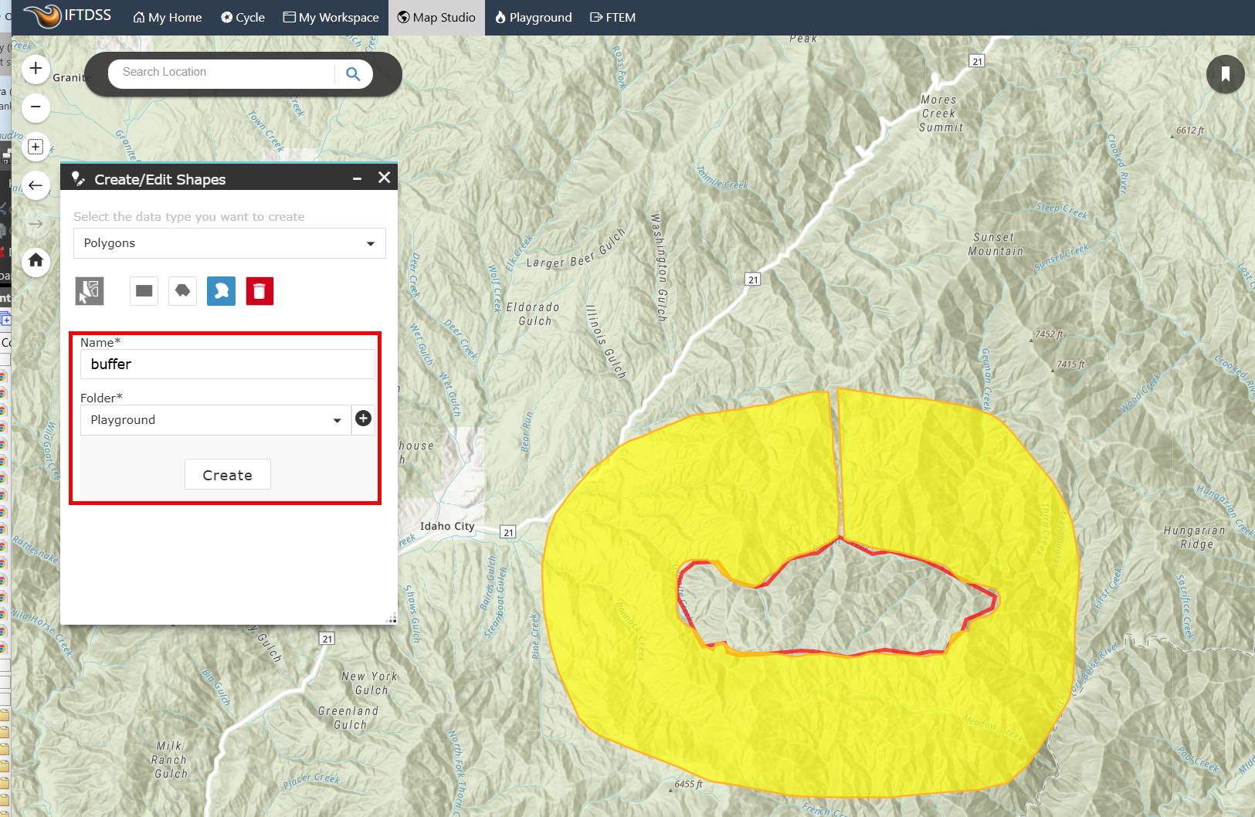Select the draw rectangle tool
Image resolution: width=1255 pixels, height=817 pixels.
144,291
